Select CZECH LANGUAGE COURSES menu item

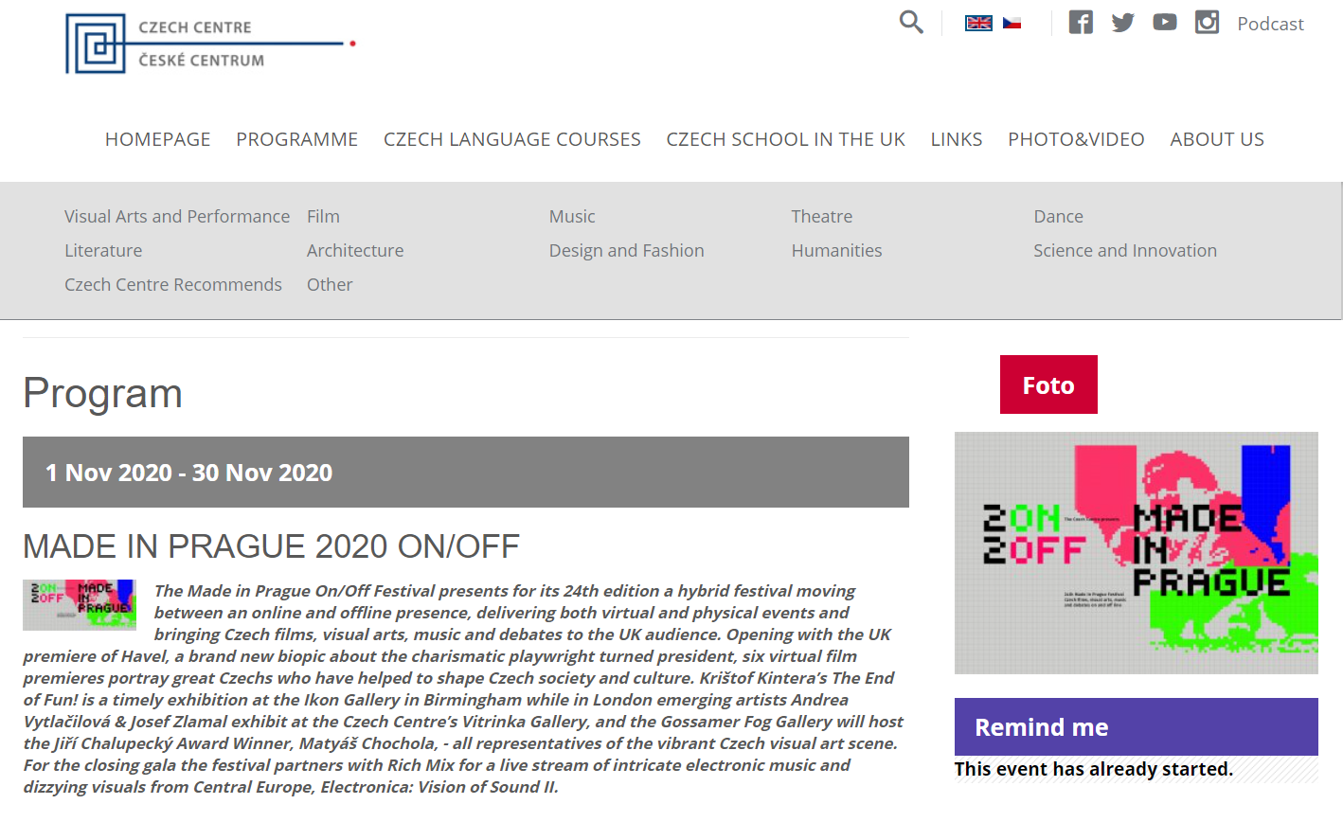(x=512, y=139)
